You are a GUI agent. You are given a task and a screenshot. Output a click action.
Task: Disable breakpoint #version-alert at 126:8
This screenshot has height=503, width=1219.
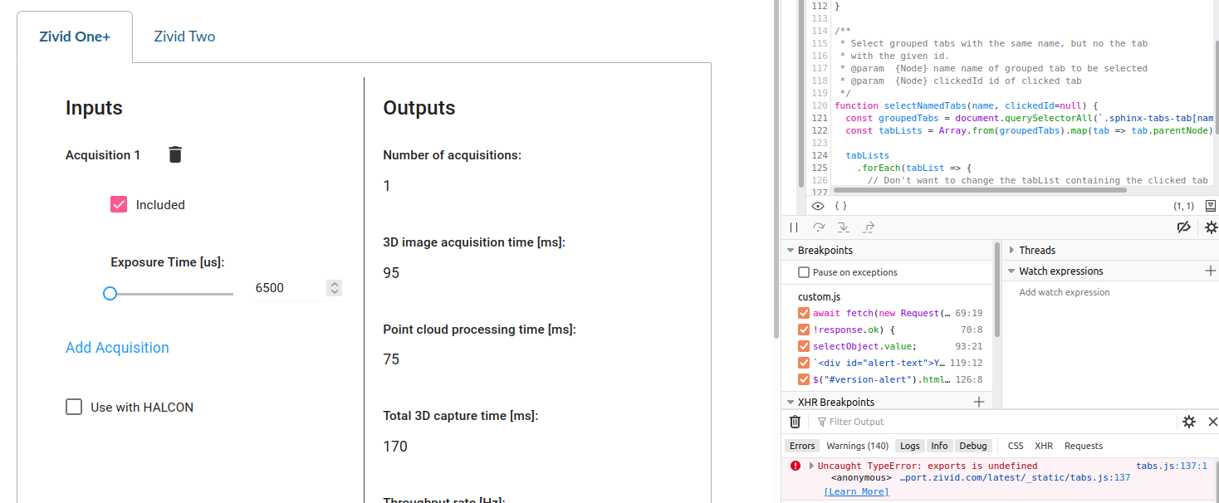click(804, 379)
